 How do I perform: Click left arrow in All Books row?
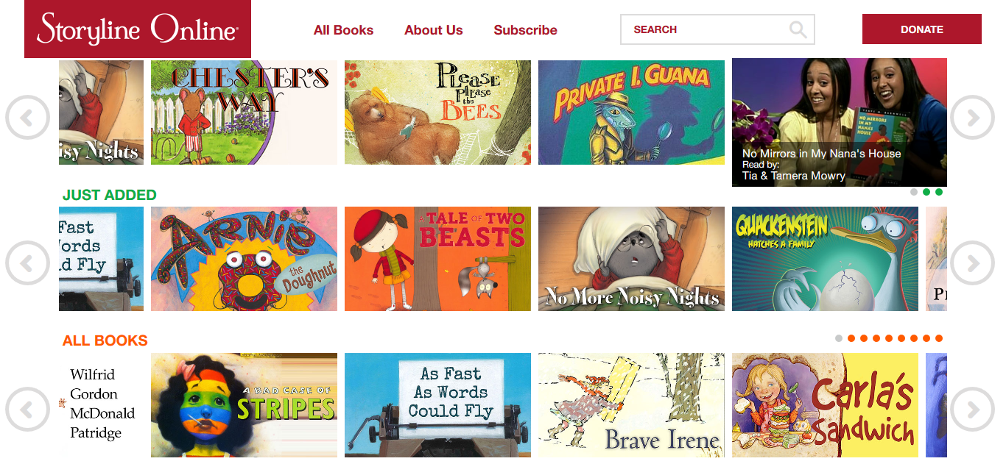(28, 409)
